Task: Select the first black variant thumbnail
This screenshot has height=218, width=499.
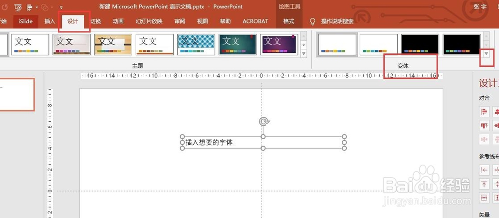Action: [x=420, y=44]
